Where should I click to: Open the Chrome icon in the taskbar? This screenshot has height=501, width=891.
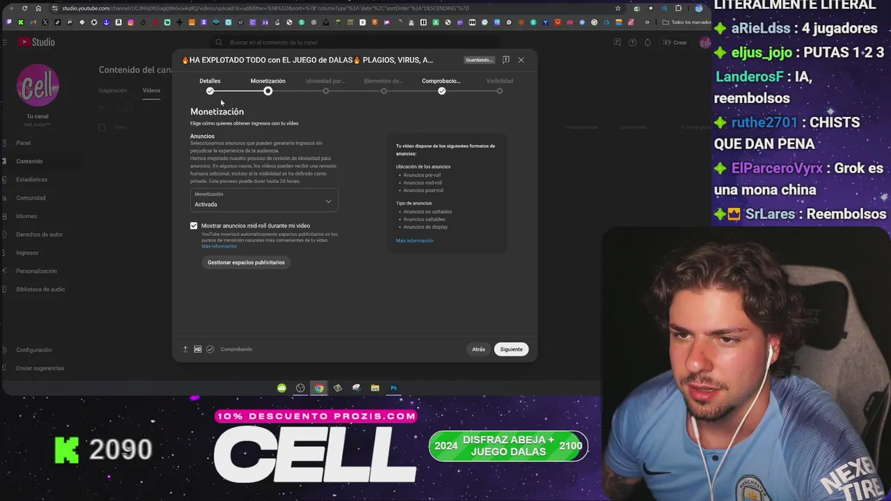pyautogui.click(x=319, y=388)
